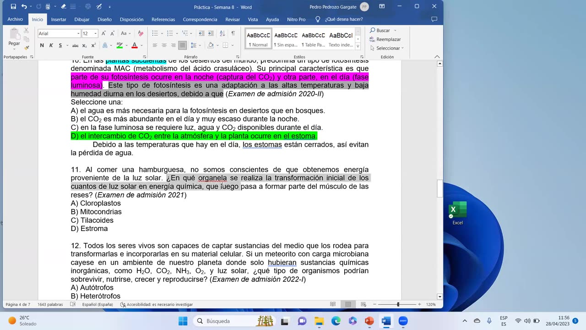Expand the Pegar paste options arrow
The width and height of the screenshot is (586, 330).
coord(14,49)
